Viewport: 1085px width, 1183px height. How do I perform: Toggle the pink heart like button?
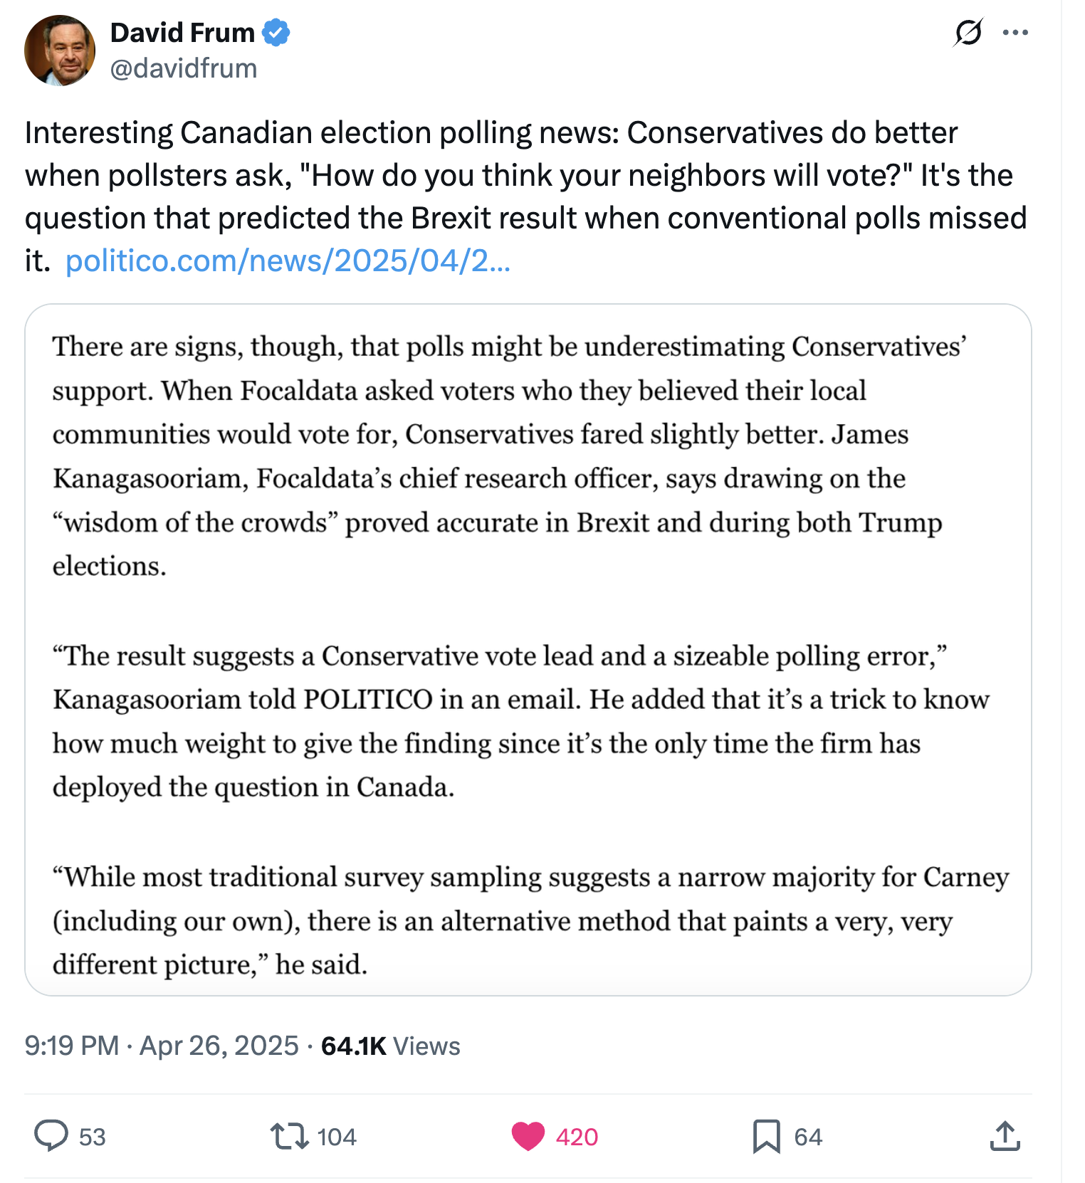[528, 1136]
